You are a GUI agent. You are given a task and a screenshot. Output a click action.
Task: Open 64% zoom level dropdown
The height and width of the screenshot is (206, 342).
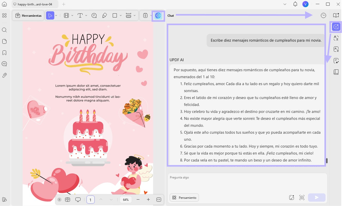pyautogui.click(x=126, y=200)
